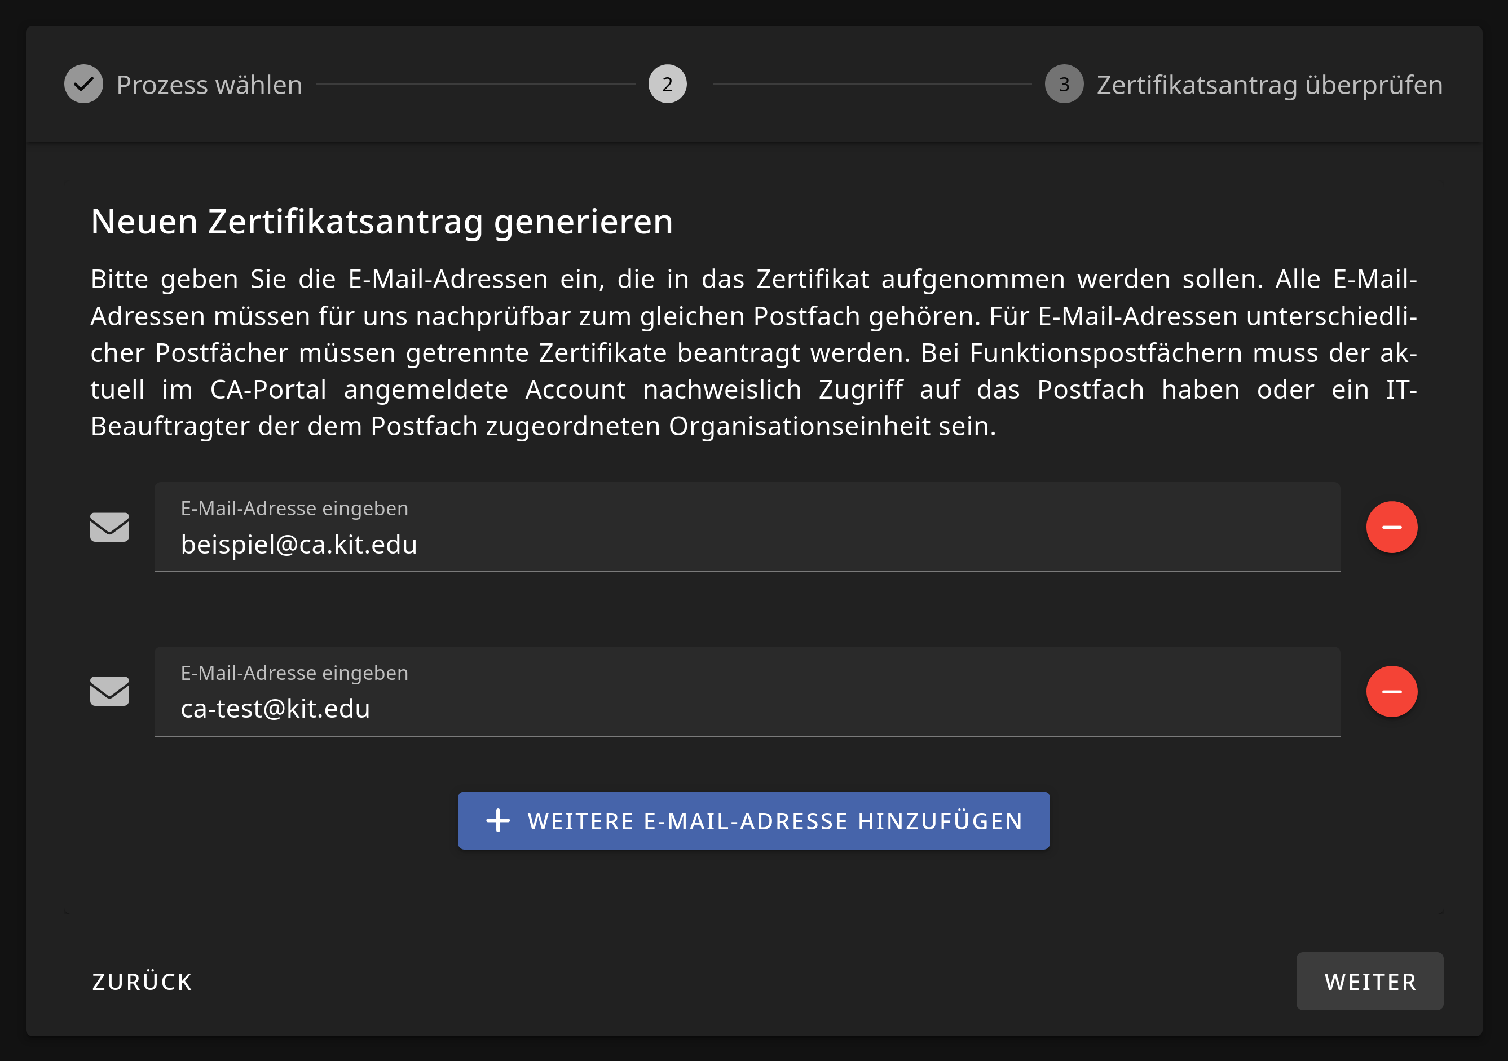Click the step 3 circle indicator
This screenshot has width=1508, height=1061.
click(x=1064, y=84)
